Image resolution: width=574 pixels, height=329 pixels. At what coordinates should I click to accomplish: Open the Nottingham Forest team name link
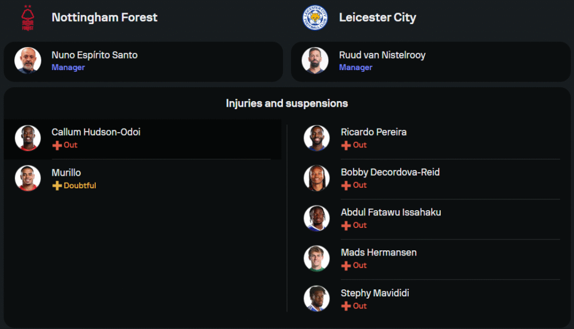point(104,17)
